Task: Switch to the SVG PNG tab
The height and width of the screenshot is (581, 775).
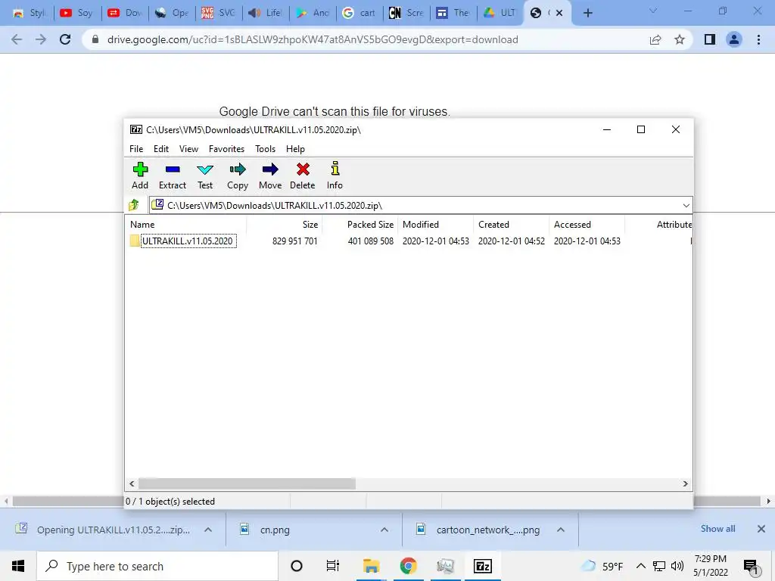Action: coord(219,13)
